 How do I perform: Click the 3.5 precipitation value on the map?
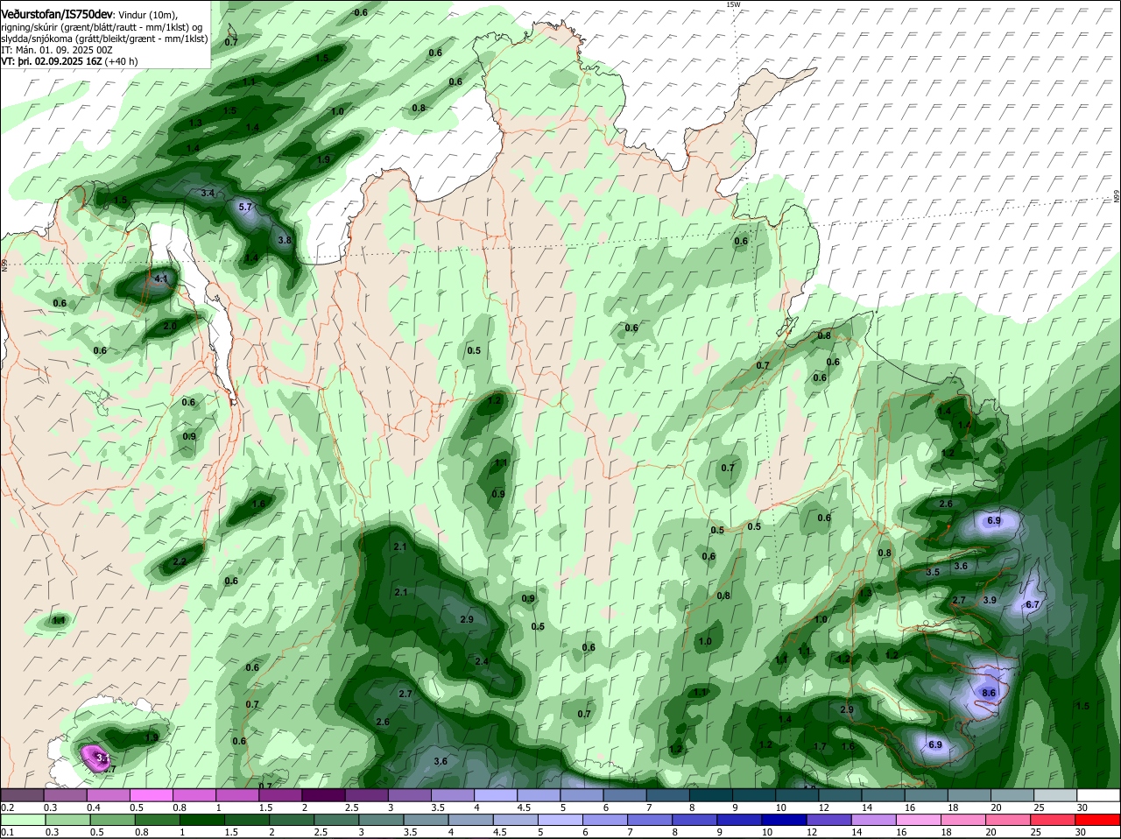933,572
